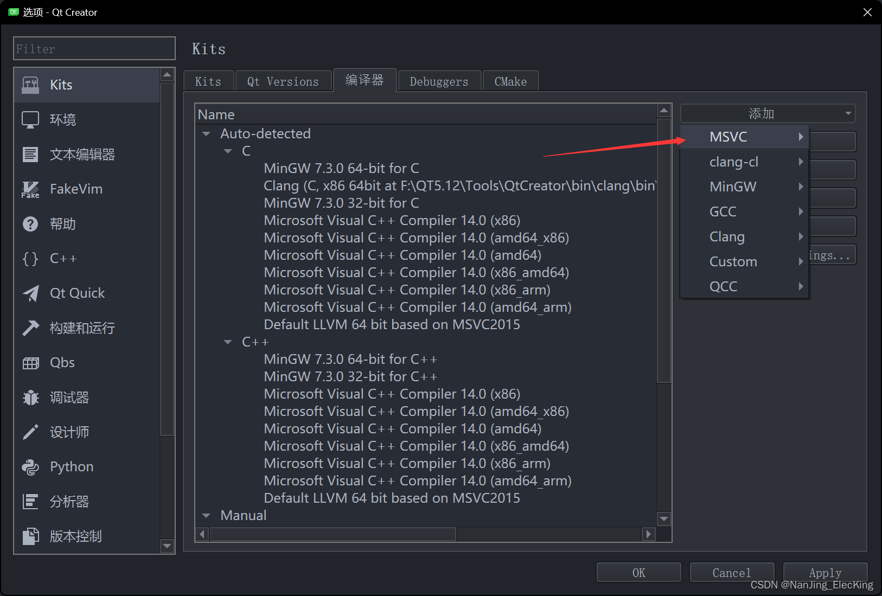The height and width of the screenshot is (596, 882).
Task: Click into the Filter input field
Action: click(x=94, y=49)
